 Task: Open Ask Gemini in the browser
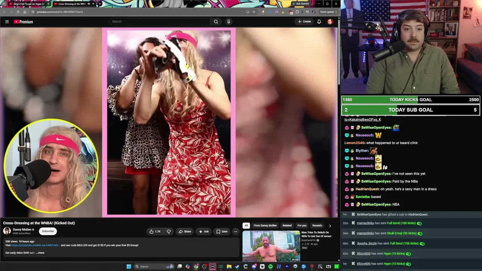tap(300, 4)
